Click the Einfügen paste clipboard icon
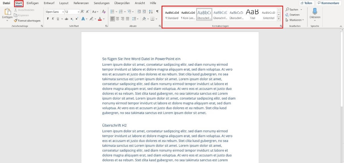This screenshot has height=163, width=344. tap(7, 12)
